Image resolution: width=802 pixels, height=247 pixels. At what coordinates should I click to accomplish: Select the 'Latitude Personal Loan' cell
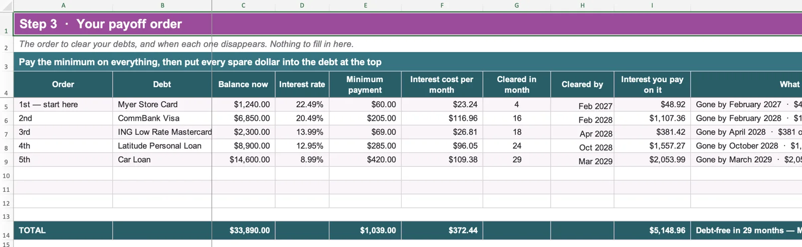[162, 146]
